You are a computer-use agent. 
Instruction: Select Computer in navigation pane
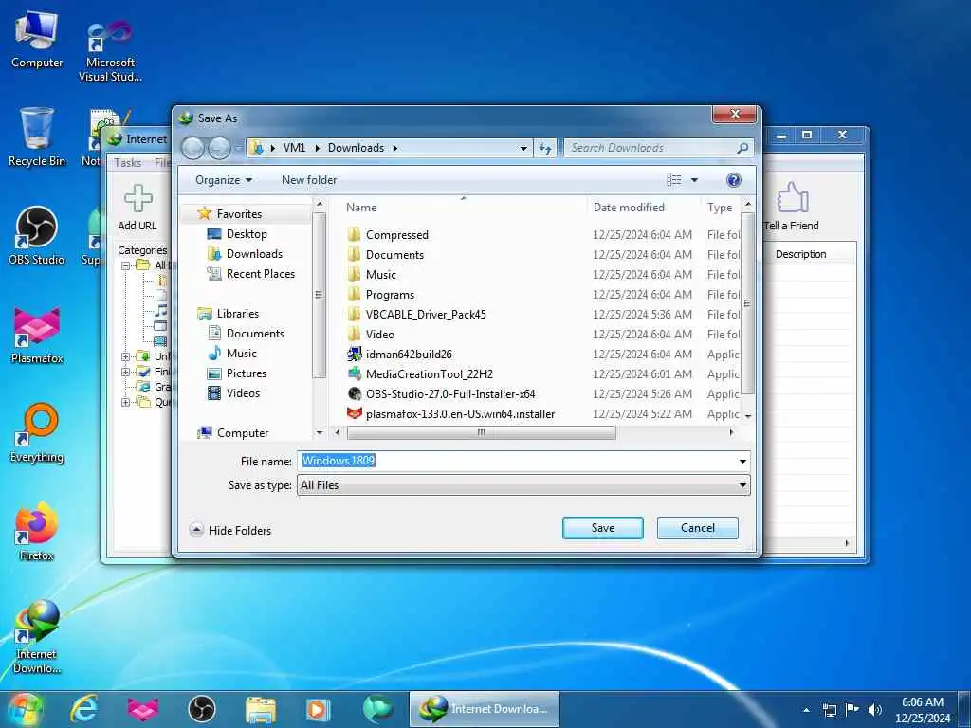[x=233, y=433]
